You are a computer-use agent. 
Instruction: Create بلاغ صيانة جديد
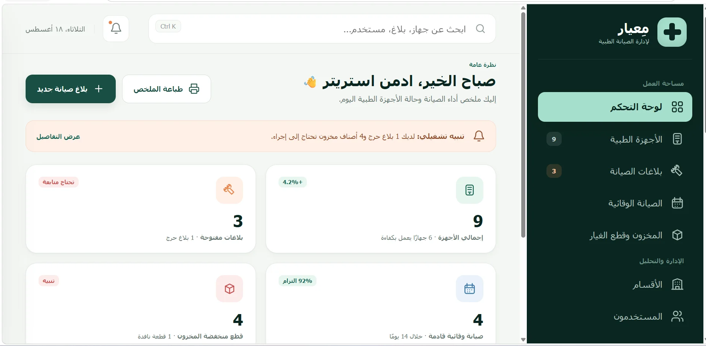(70, 89)
